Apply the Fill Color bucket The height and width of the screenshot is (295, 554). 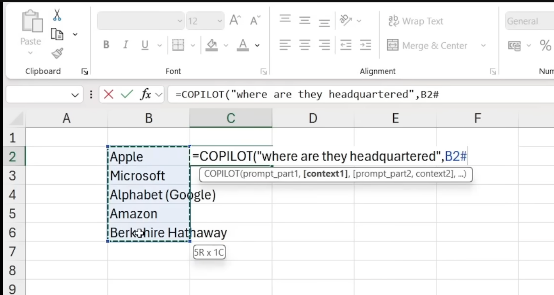212,45
